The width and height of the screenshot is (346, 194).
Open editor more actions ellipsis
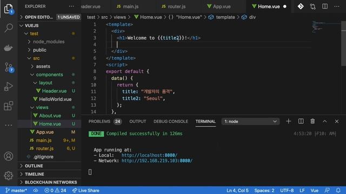pos(337,6)
